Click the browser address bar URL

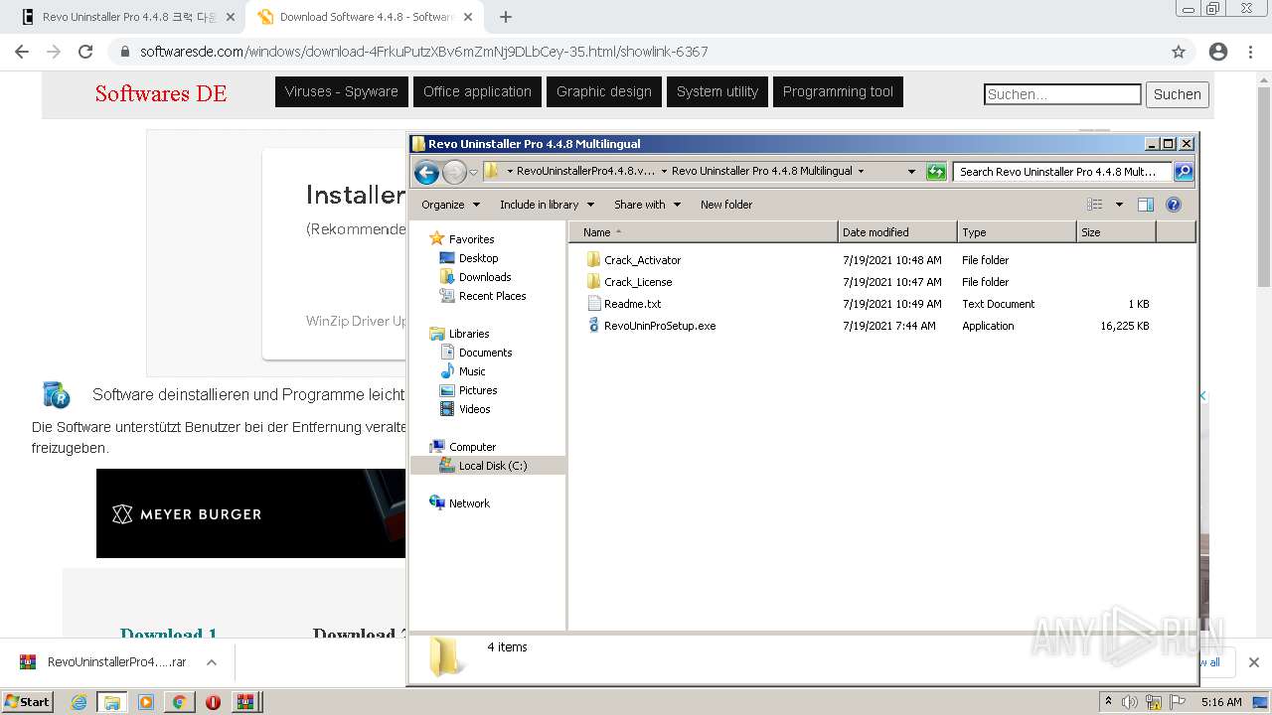click(x=424, y=52)
